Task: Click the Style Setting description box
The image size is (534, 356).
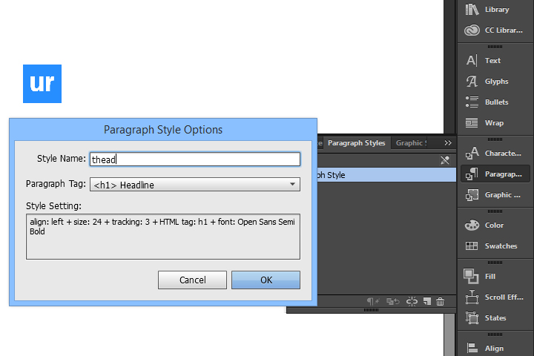Action: click(163, 237)
